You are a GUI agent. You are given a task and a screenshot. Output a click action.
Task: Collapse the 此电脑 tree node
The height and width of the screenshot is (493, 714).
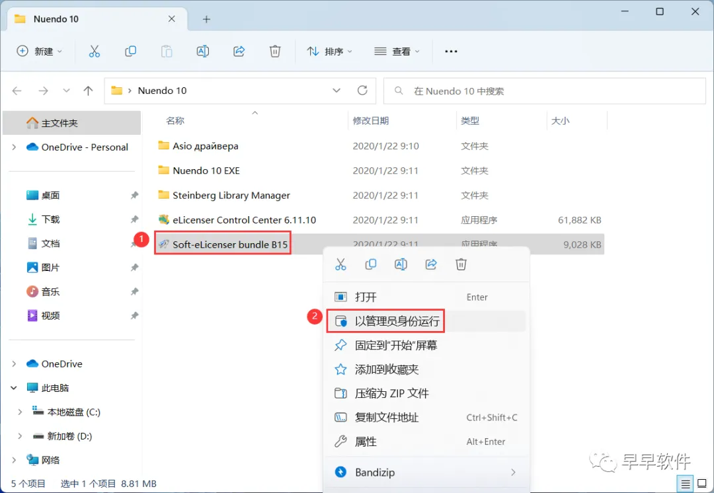[x=14, y=388]
